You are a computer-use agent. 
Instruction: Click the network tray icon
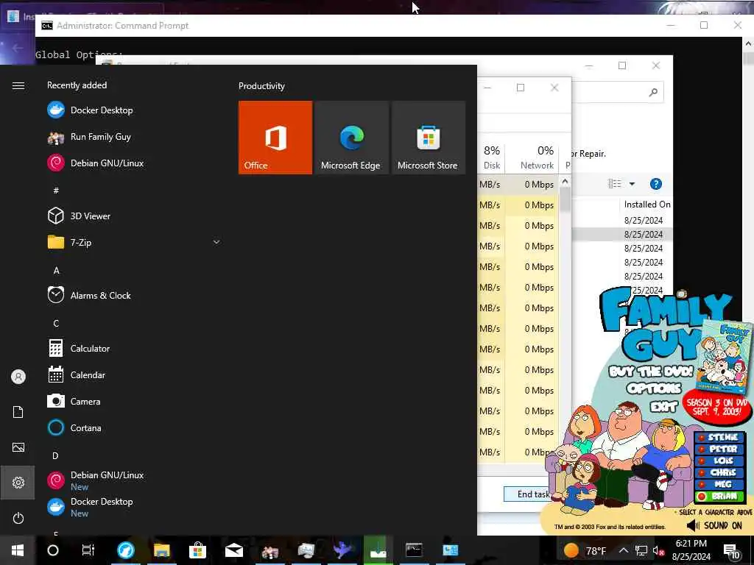[641, 550]
